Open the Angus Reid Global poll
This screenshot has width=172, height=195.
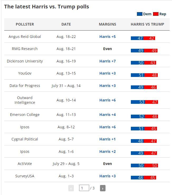pos(25,37)
